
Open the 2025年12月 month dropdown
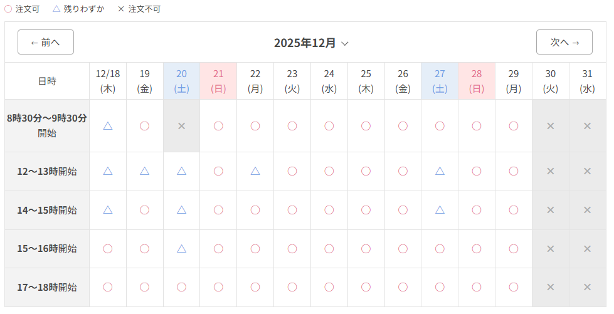tap(305, 43)
